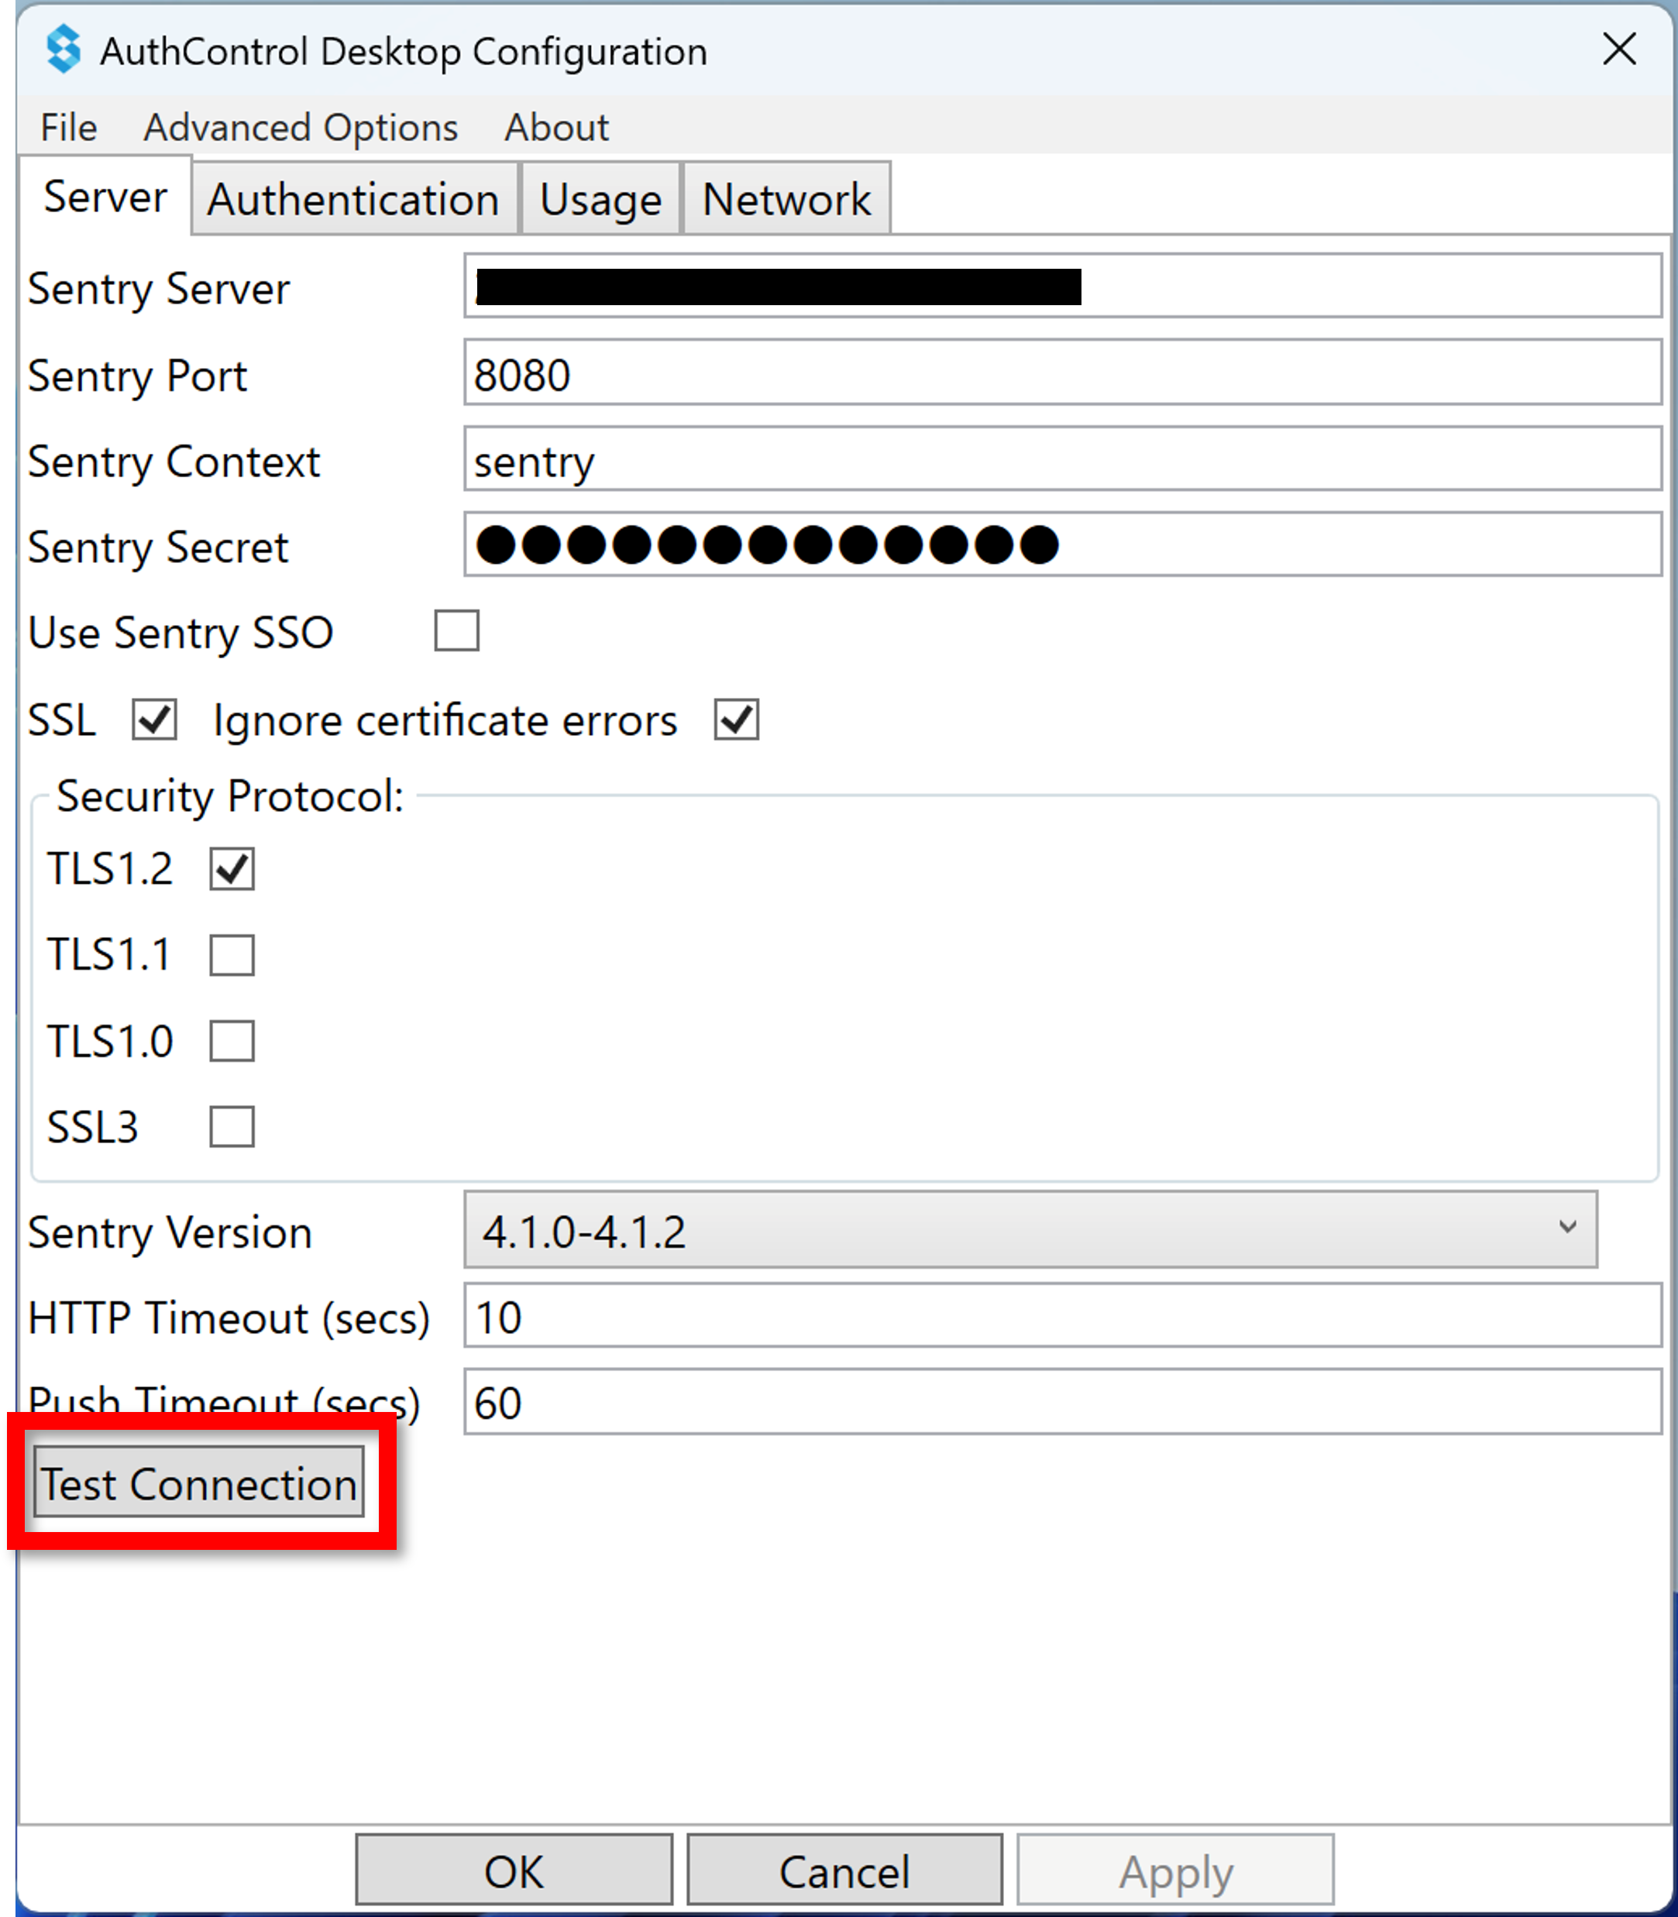The image size is (1678, 1917).
Task: Click the Test Connection button
Action: tap(198, 1482)
